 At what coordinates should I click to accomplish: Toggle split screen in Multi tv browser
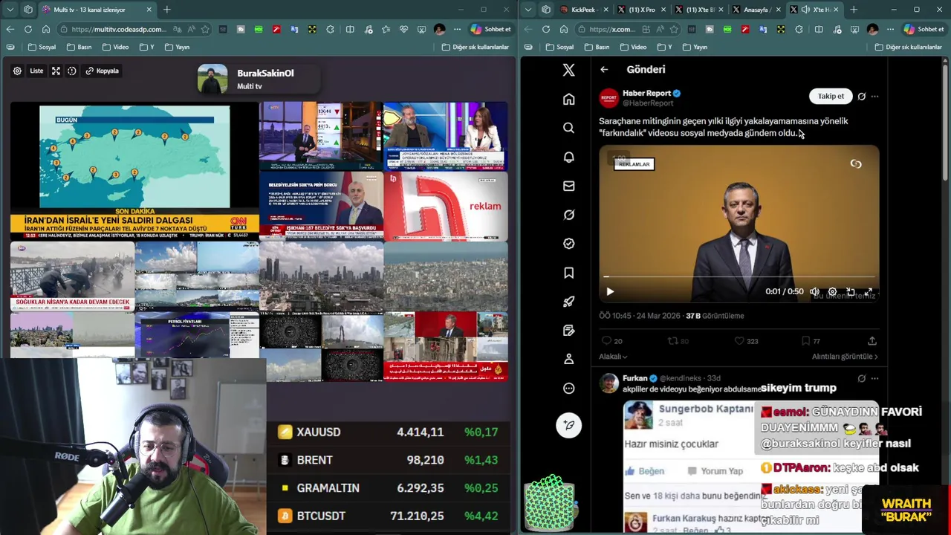pyautogui.click(x=350, y=29)
